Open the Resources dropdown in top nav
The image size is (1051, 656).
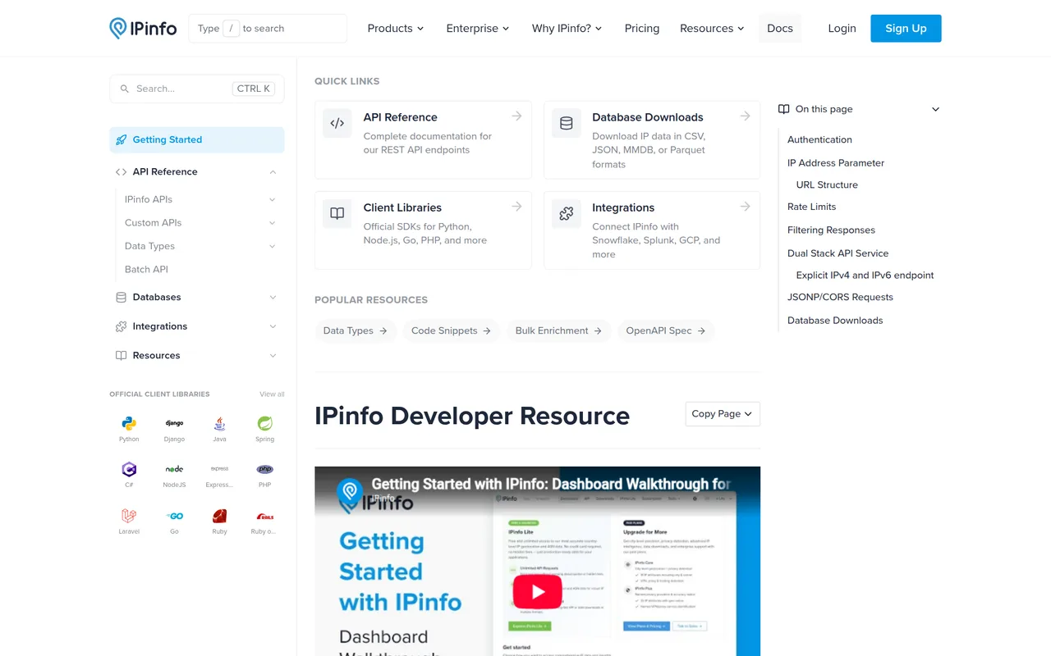click(x=712, y=28)
